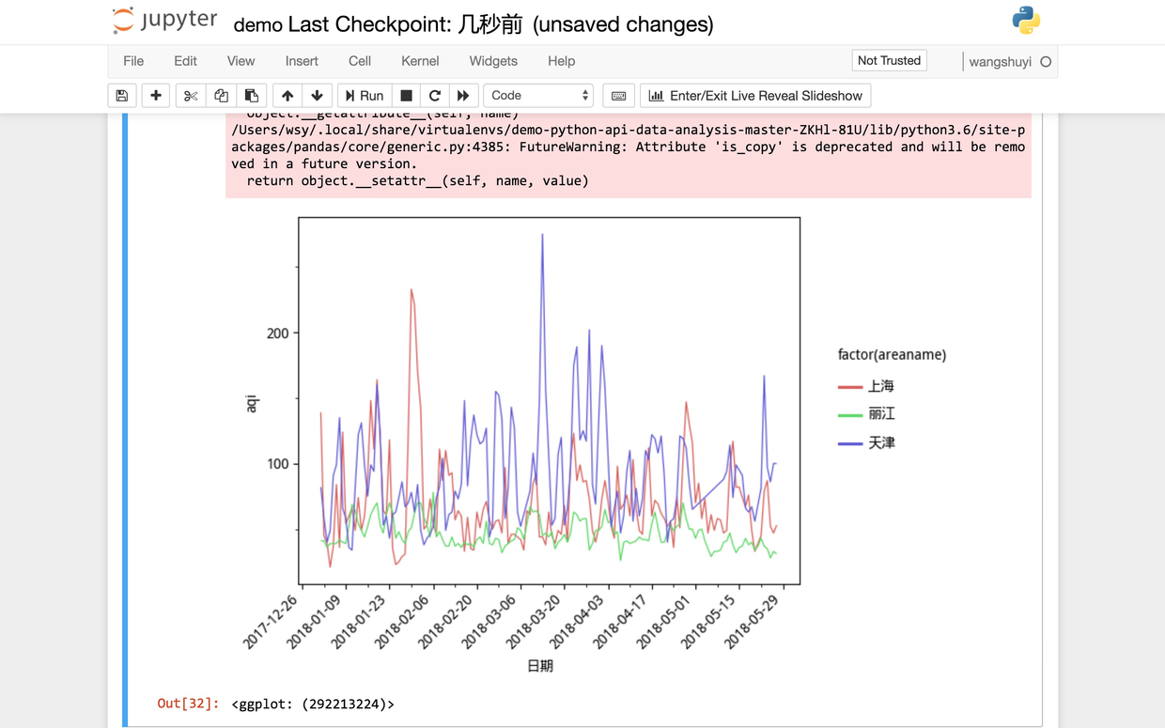This screenshot has width=1165, height=728.
Task: Cut selected cells with scissors icon
Action: 191,96
